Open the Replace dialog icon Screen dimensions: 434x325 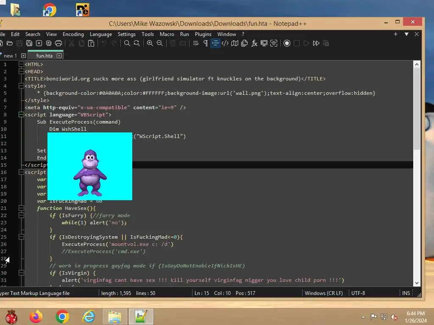(137, 43)
